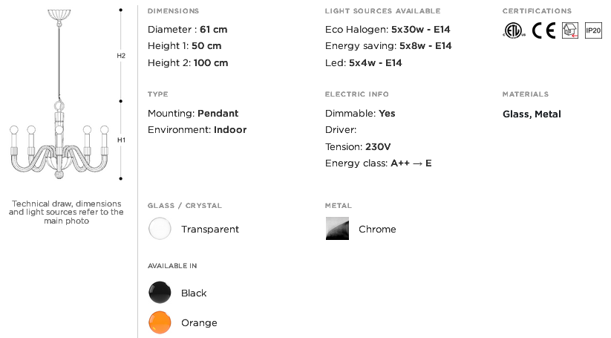
Task: Select the Transparent glass swatch
Action: 160,229
